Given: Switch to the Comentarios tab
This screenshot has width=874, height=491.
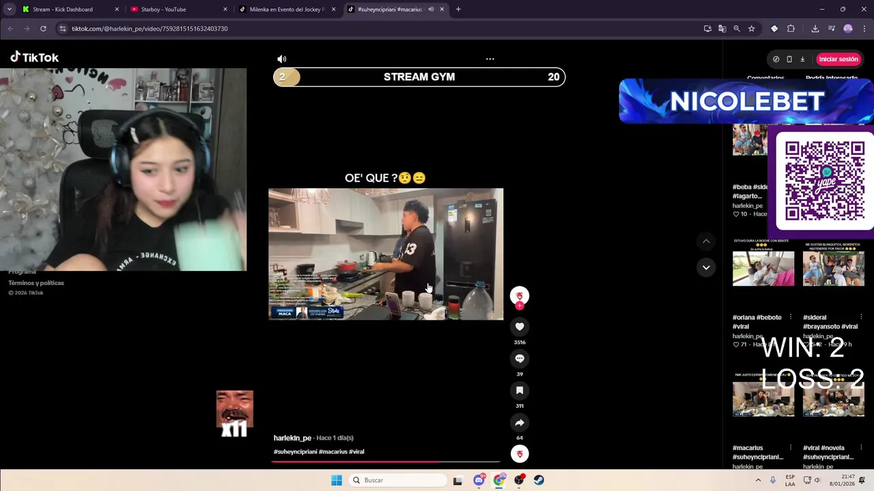Looking at the screenshot, I should coord(765,78).
